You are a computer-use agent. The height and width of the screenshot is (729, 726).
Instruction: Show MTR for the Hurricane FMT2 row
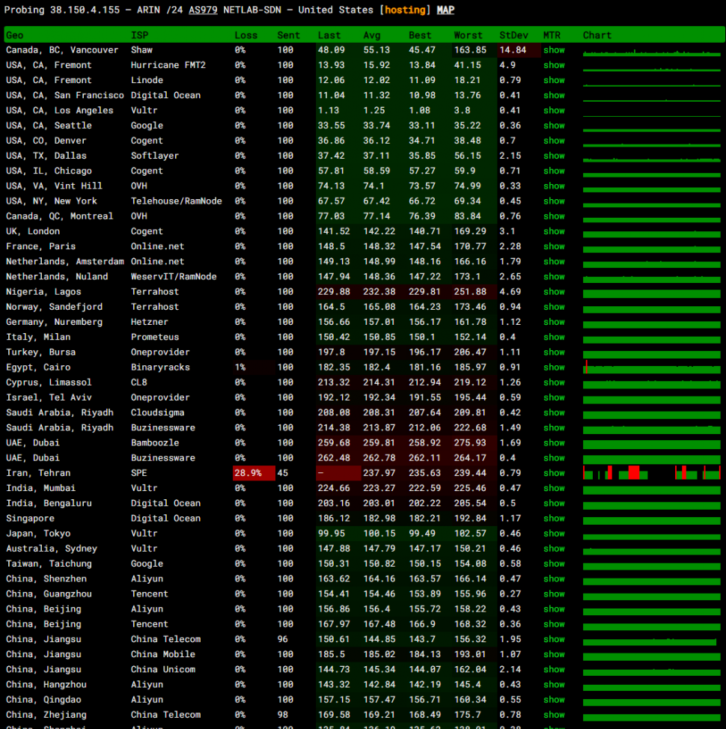[x=554, y=65]
